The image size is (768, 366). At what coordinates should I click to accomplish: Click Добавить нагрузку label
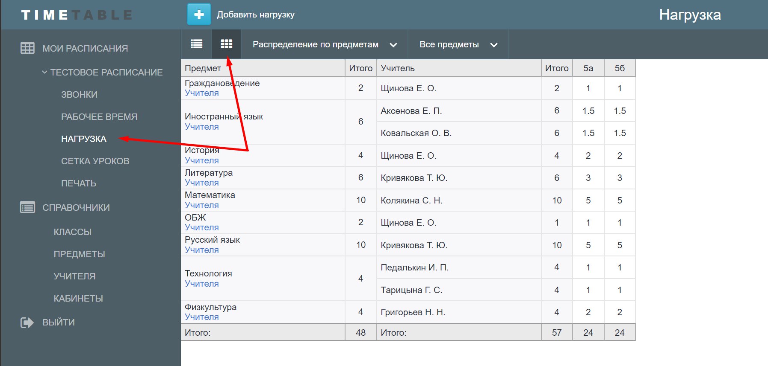point(256,15)
